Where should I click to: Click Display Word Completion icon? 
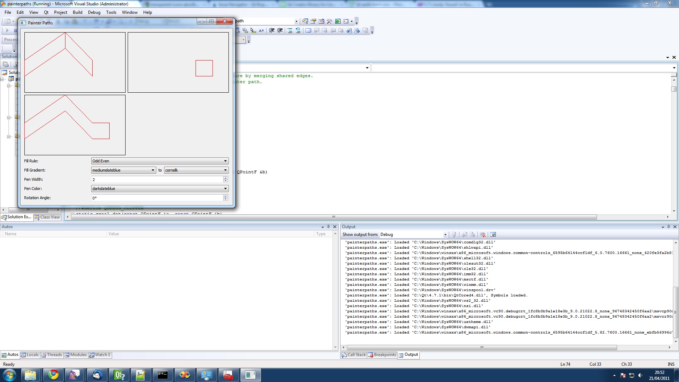(x=261, y=30)
